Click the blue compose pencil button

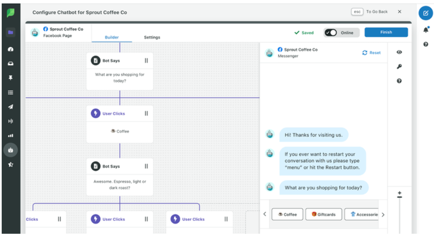(426, 13)
